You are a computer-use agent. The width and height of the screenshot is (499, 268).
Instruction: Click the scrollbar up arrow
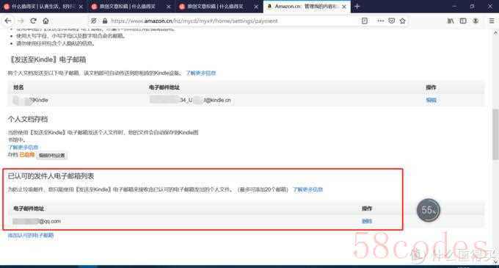[x=495, y=33]
